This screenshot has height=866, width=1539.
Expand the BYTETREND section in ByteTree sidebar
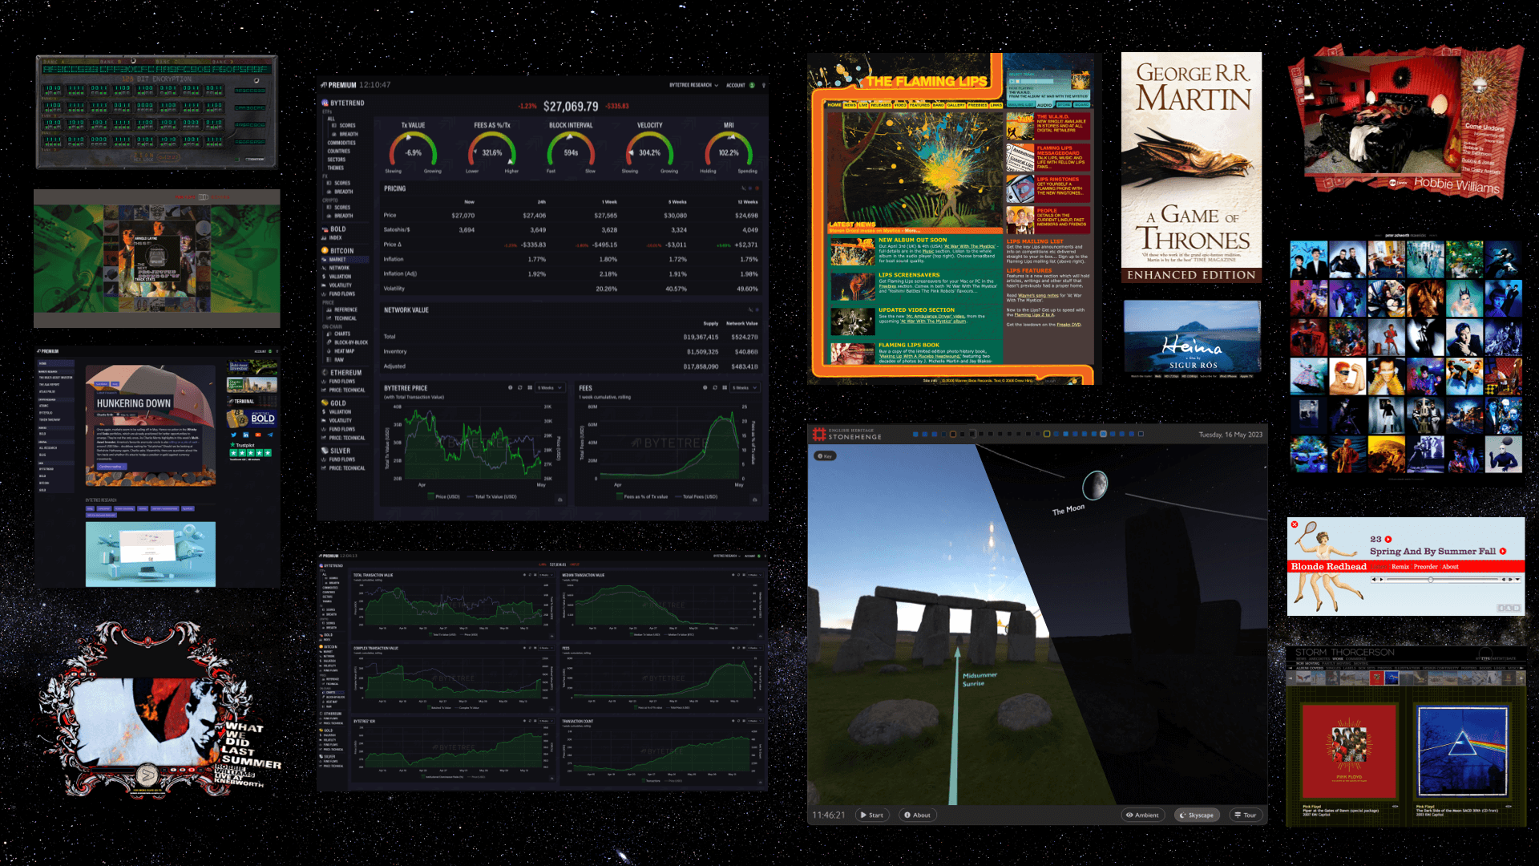click(343, 103)
